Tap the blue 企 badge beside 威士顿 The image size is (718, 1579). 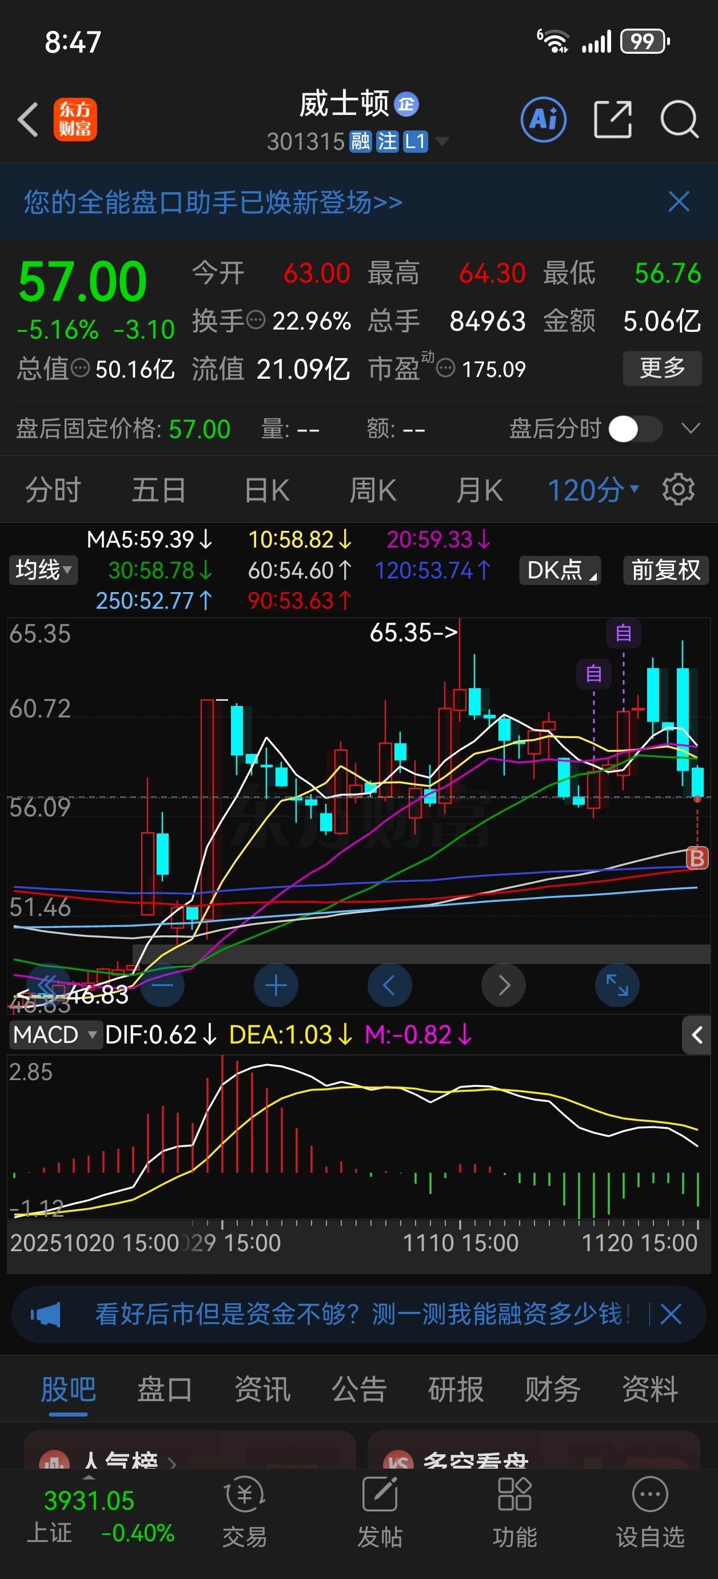pos(406,104)
